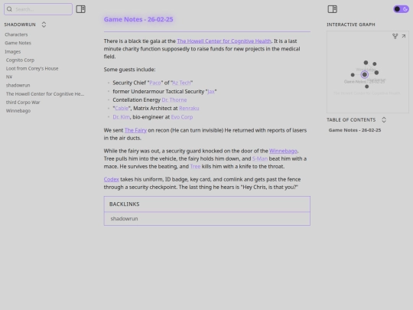Collapse the SHADOWRUN navigation section
The width and height of the screenshot is (413, 310).
[x=44, y=24]
